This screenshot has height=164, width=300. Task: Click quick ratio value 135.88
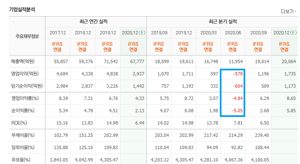61,147
